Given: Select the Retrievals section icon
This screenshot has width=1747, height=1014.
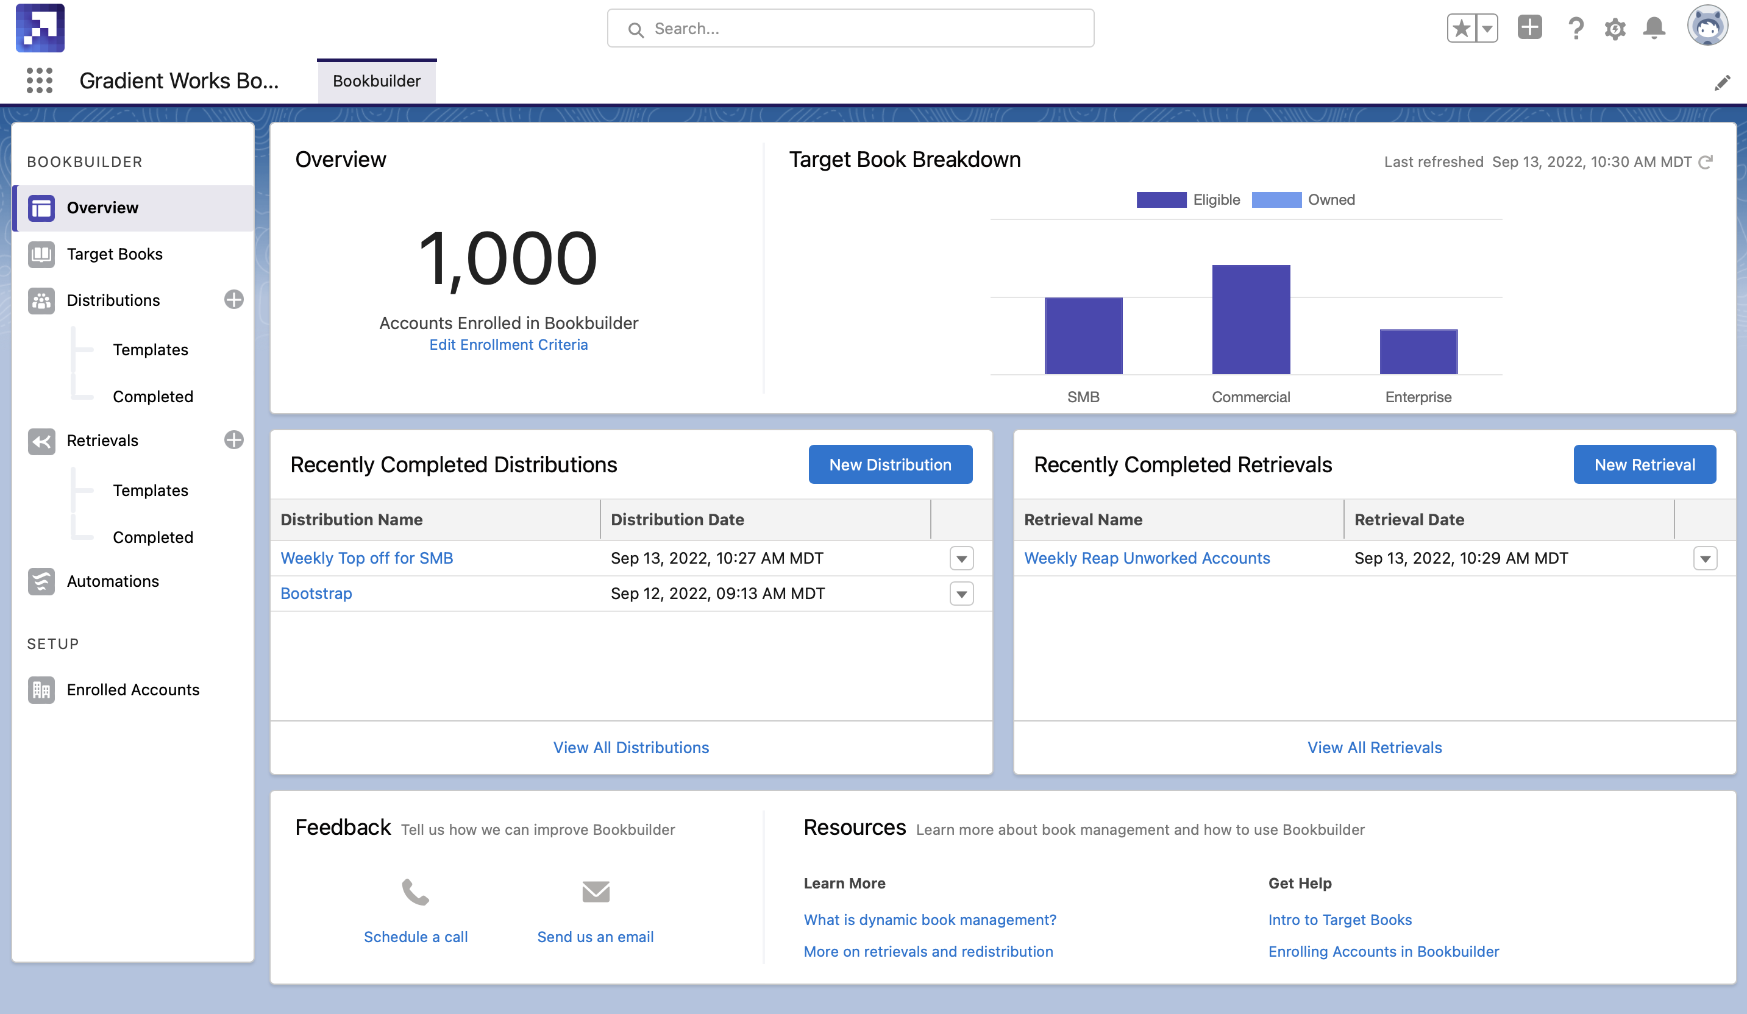Looking at the screenshot, I should pyautogui.click(x=41, y=439).
